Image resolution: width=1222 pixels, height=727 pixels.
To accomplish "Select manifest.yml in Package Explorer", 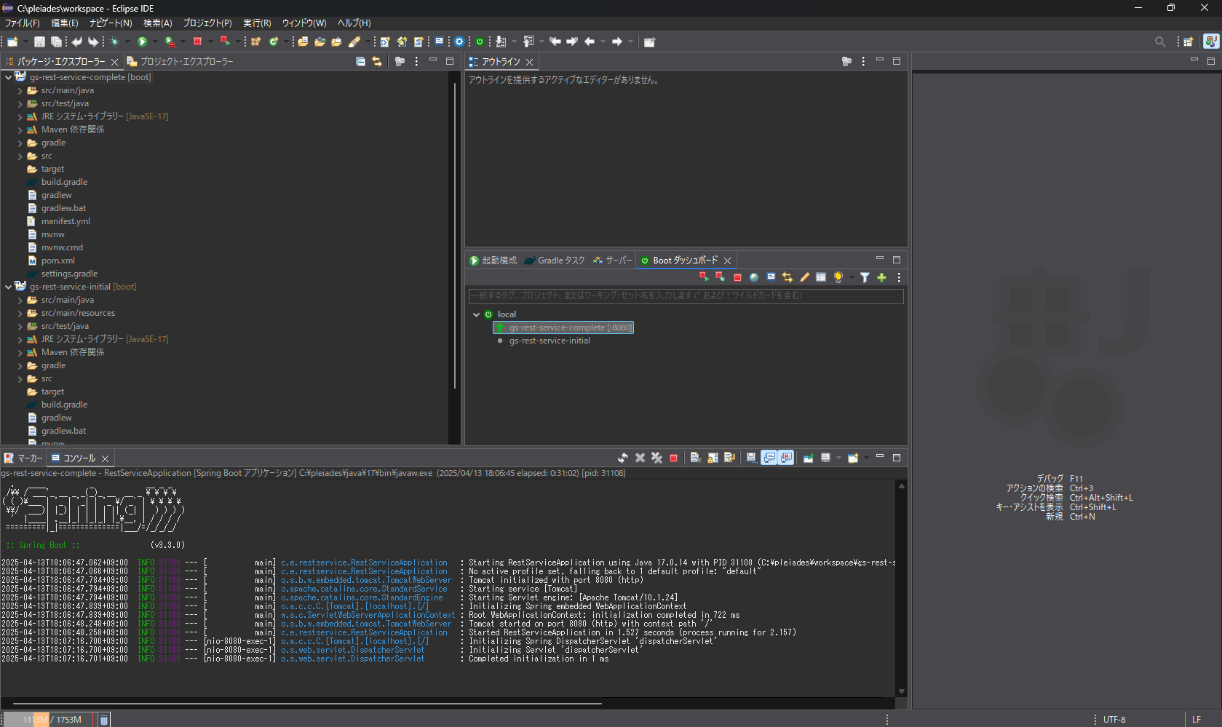I will pyautogui.click(x=66, y=221).
